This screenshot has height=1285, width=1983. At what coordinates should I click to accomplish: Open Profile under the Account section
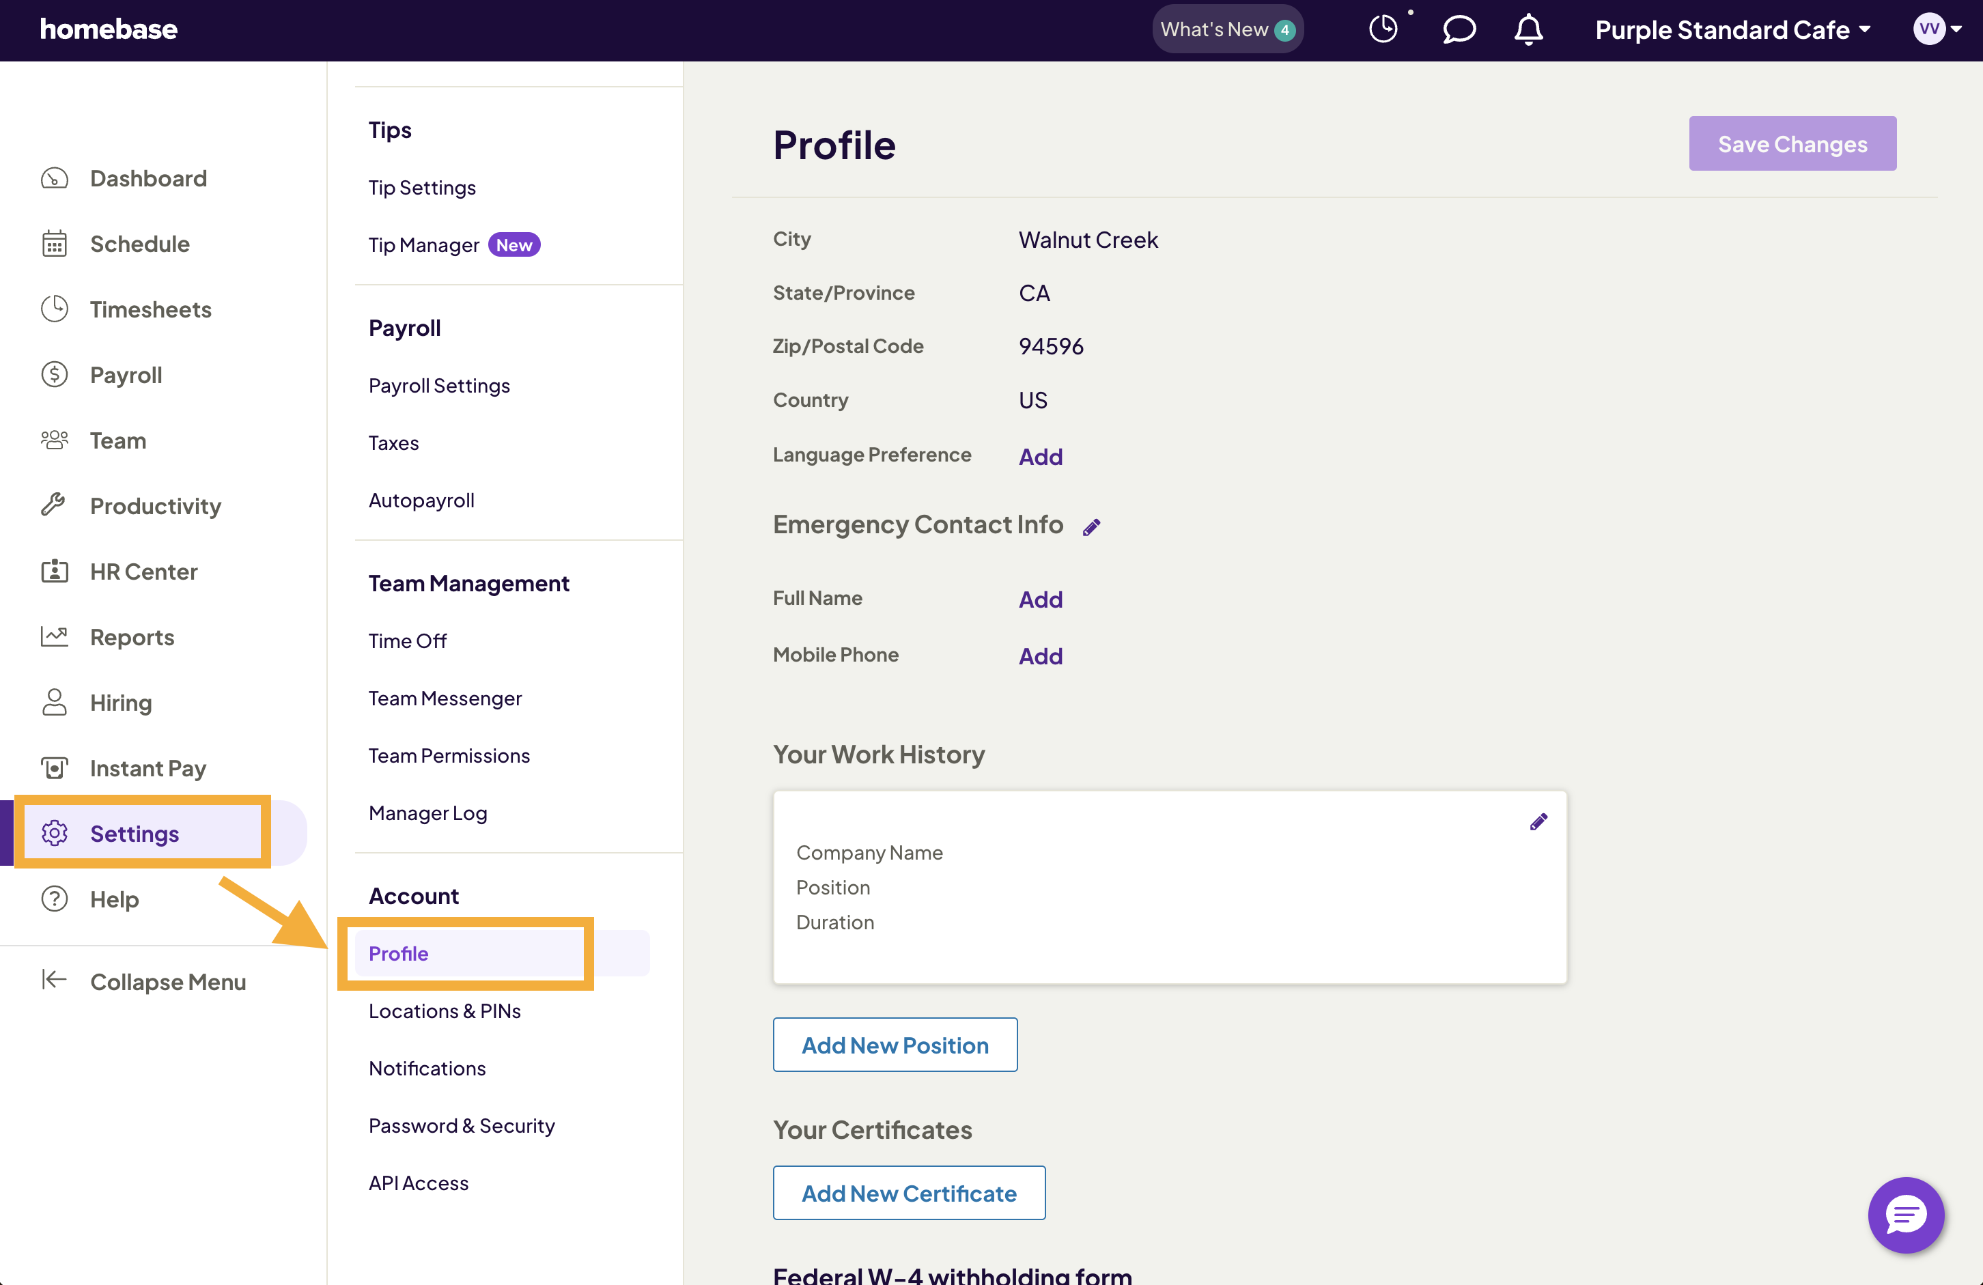point(398,953)
